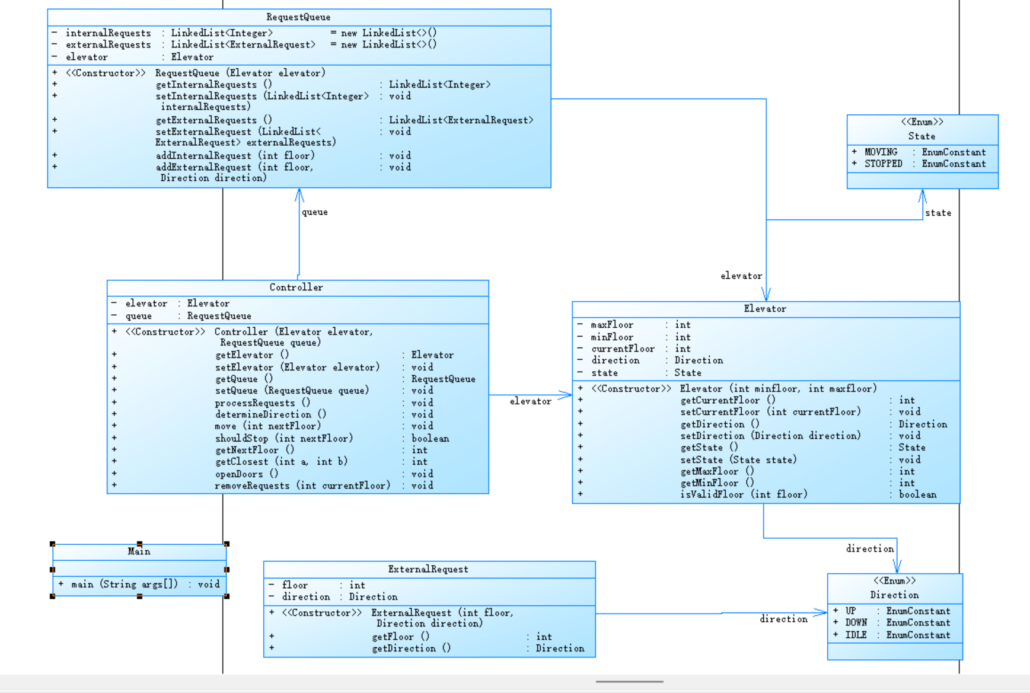Screen dimensions: 1030x693
Task: Select the RequestQueue class title
Action: pos(298,17)
